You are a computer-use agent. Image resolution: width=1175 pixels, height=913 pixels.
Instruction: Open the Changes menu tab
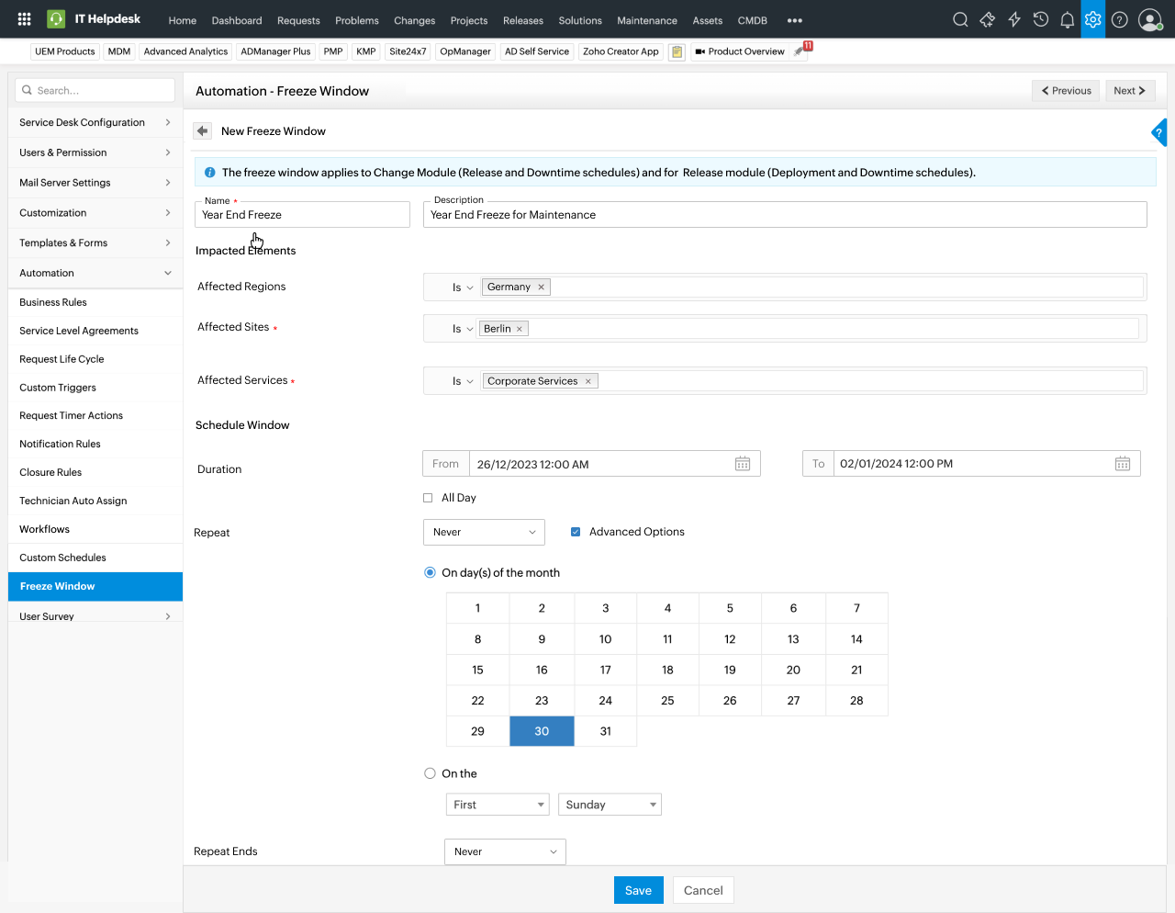point(414,20)
